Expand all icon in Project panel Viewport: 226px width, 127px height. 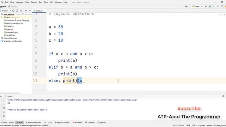point(17,11)
